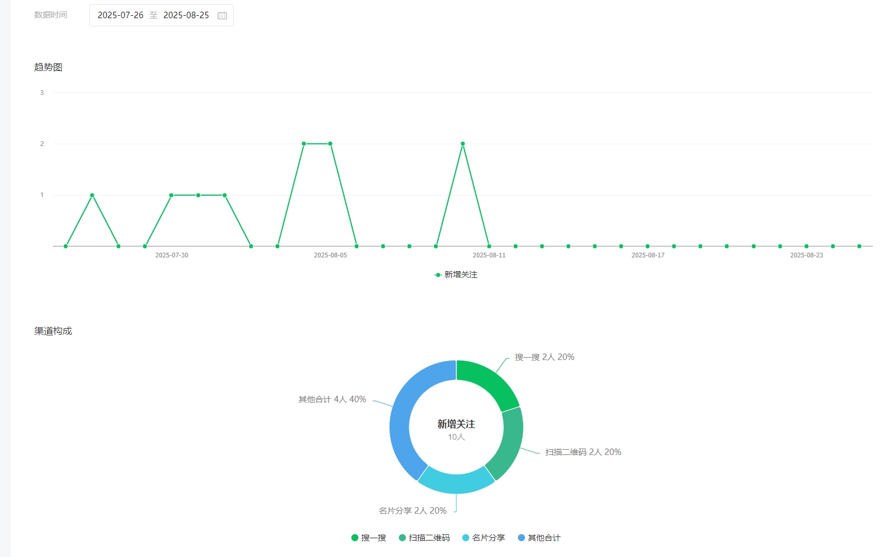Click the y-axis label 1
Viewport: 891px width, 557px height.
pos(42,195)
